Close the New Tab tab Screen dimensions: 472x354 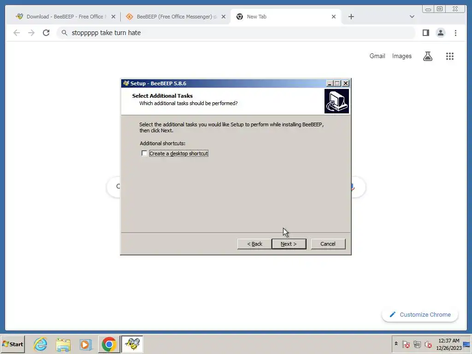pos(334,17)
